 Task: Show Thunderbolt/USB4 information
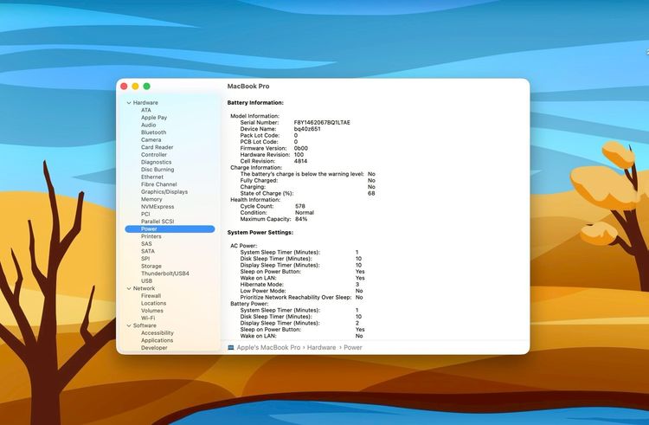click(x=164, y=274)
